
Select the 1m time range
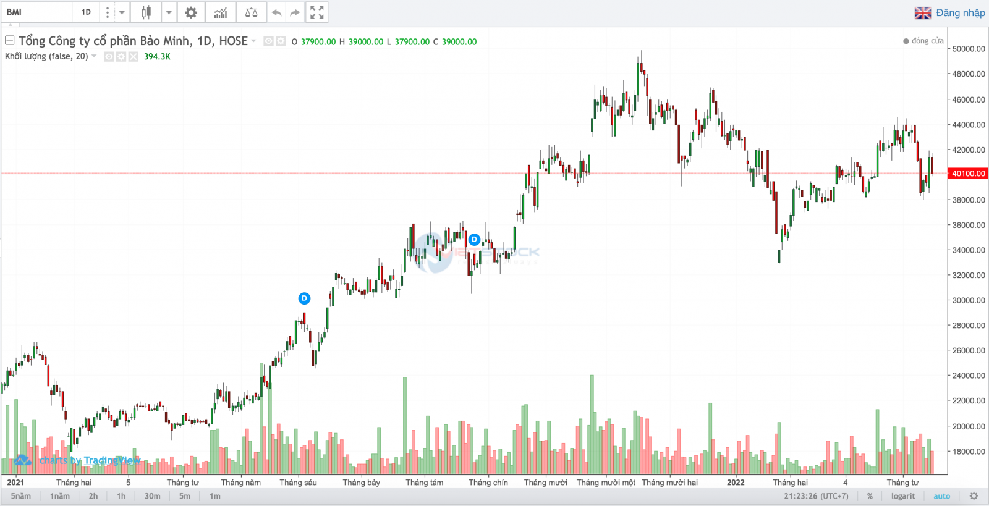pos(215,496)
